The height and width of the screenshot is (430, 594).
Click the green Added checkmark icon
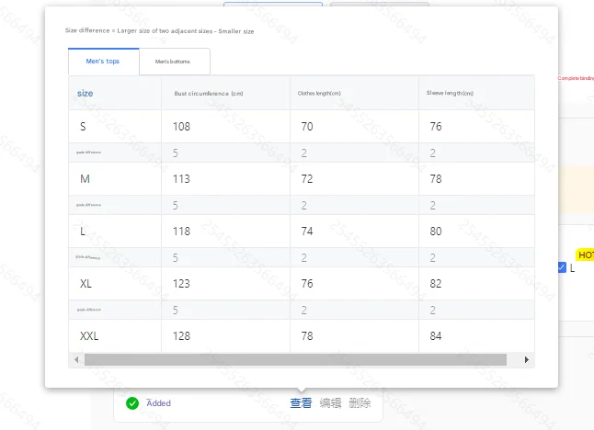coord(132,403)
